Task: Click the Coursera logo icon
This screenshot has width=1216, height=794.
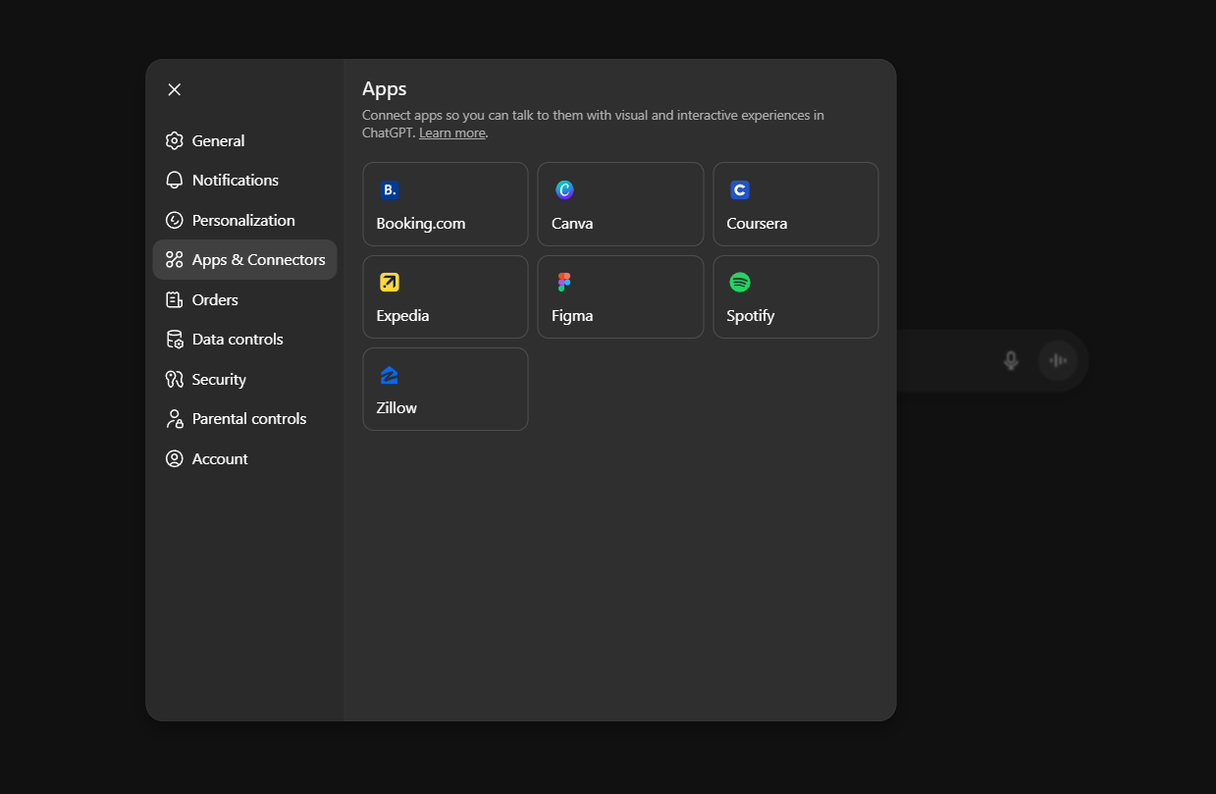Action: point(740,190)
